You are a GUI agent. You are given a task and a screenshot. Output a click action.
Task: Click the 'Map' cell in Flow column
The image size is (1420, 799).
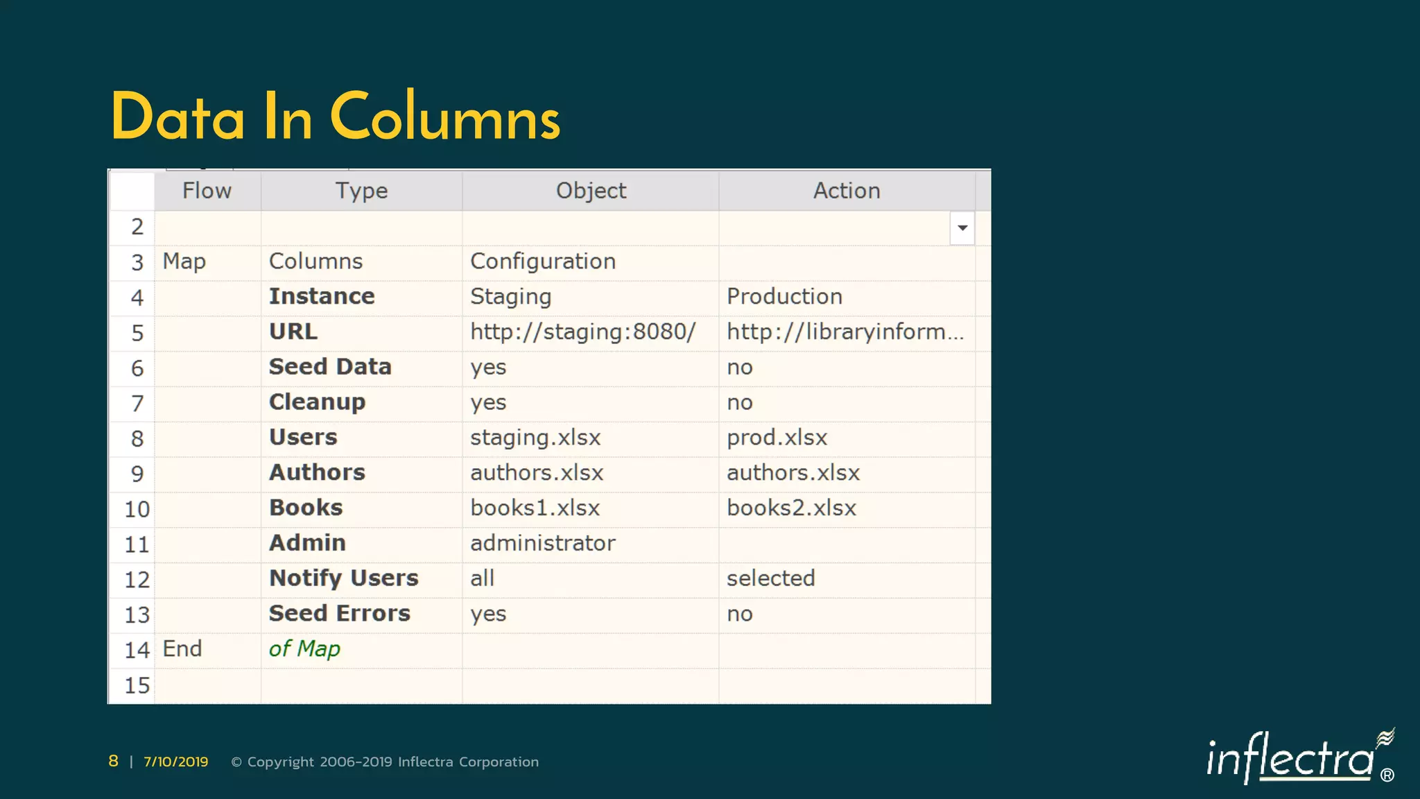click(x=207, y=263)
